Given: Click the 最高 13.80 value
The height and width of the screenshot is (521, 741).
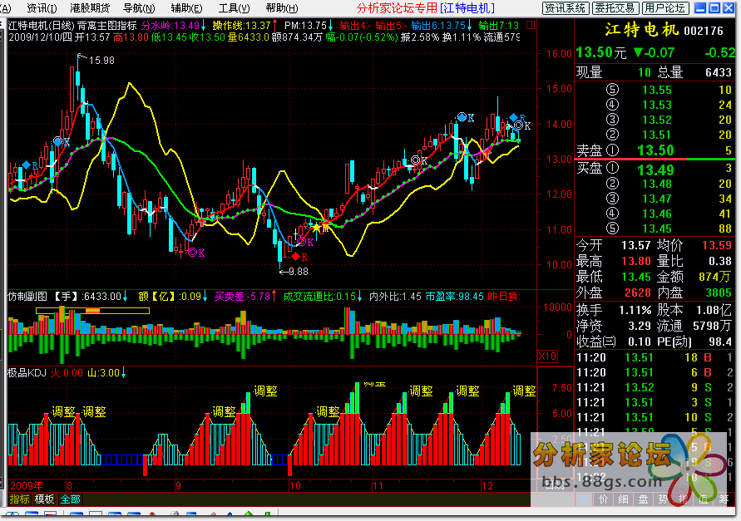Looking at the screenshot, I should 636,261.
